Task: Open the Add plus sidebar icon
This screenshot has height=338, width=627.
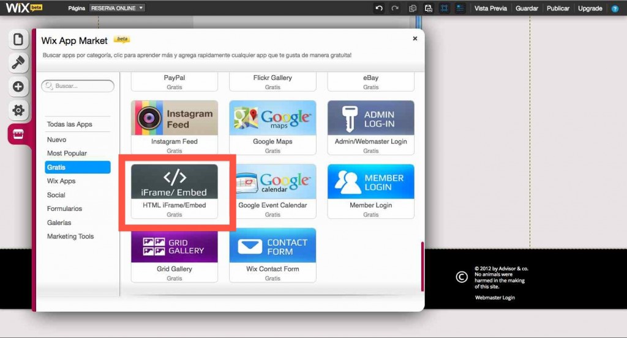Action: (x=18, y=86)
